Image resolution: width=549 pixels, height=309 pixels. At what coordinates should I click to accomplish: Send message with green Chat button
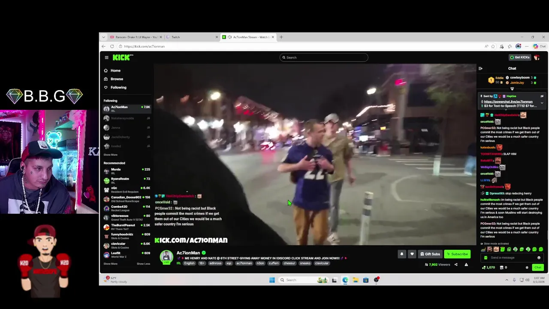(x=538, y=267)
